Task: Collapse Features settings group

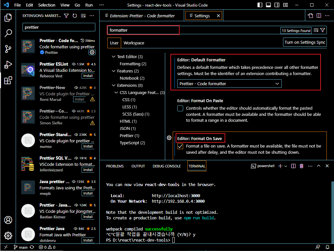Action: tap(114, 71)
